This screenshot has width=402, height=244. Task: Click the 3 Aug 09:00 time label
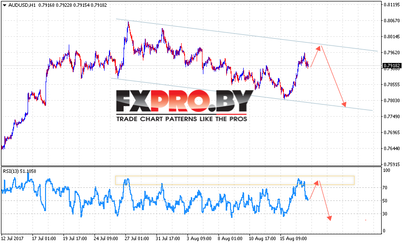(x=199, y=239)
